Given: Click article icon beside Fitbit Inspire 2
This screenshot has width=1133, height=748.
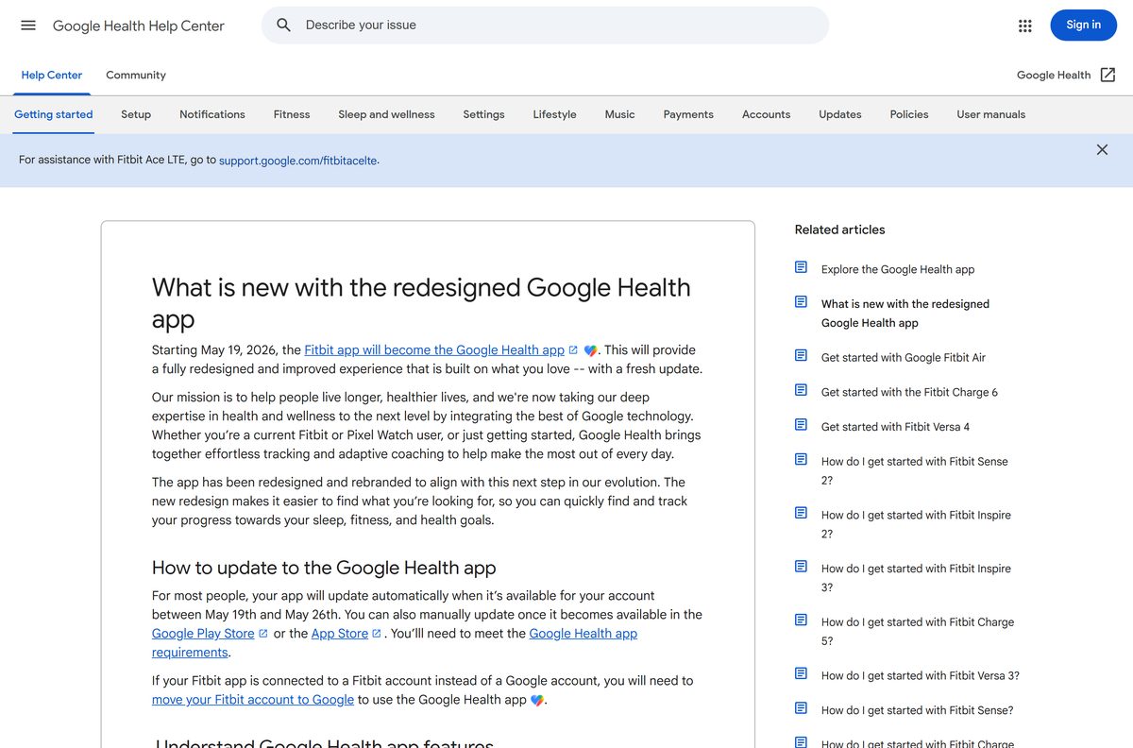Looking at the screenshot, I should point(801,513).
